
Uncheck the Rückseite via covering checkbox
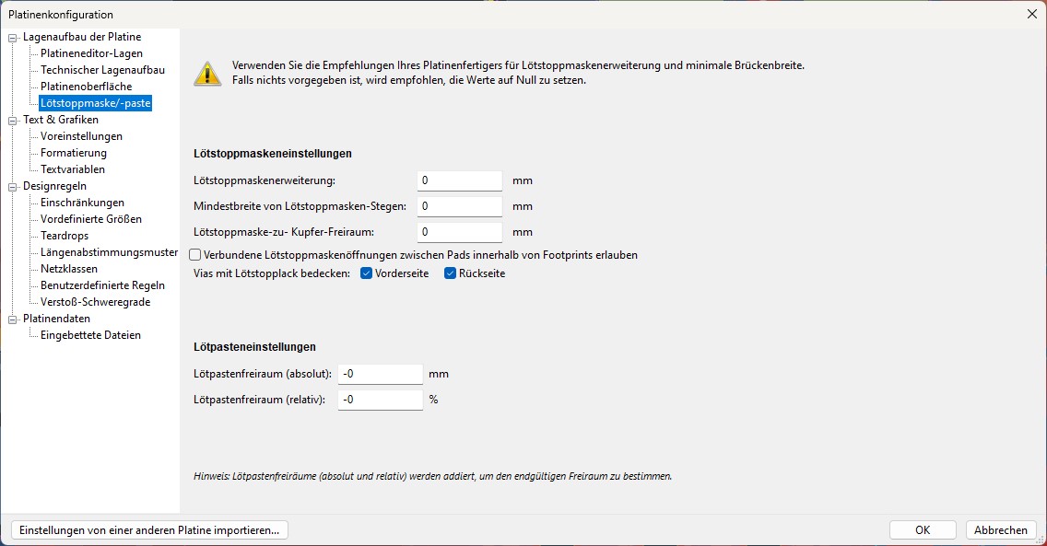tap(451, 273)
